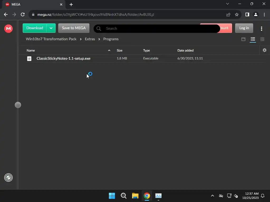Sort files by Type column
The image size is (270, 202).
coord(146,50)
